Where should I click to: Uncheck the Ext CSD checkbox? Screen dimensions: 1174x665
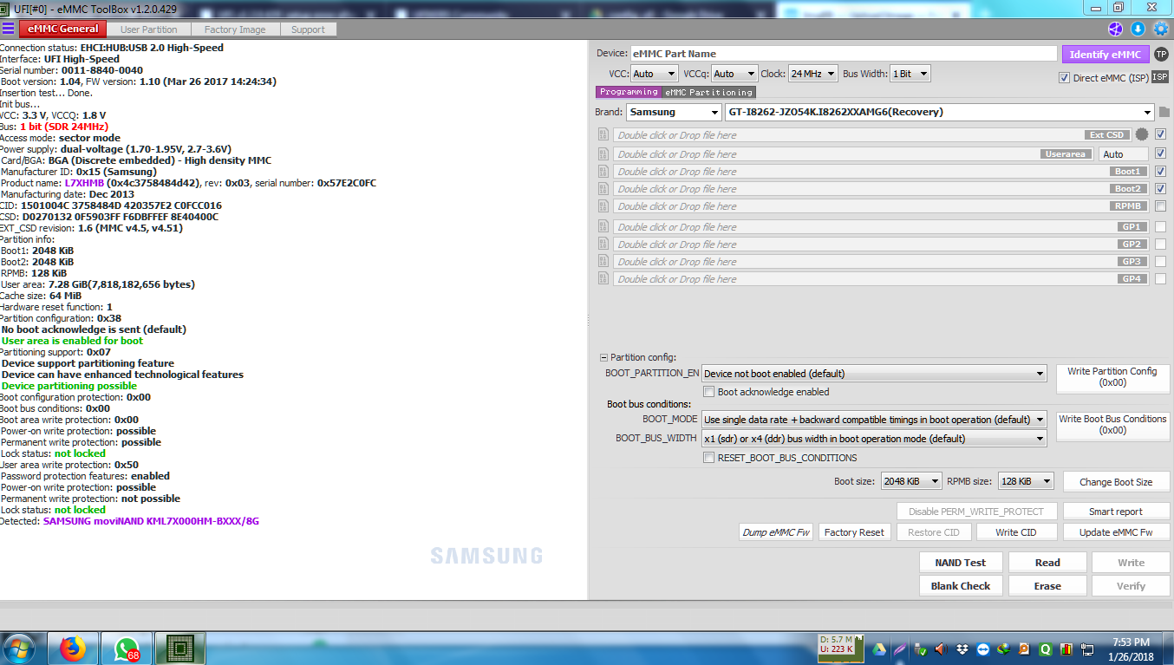[x=1161, y=134]
